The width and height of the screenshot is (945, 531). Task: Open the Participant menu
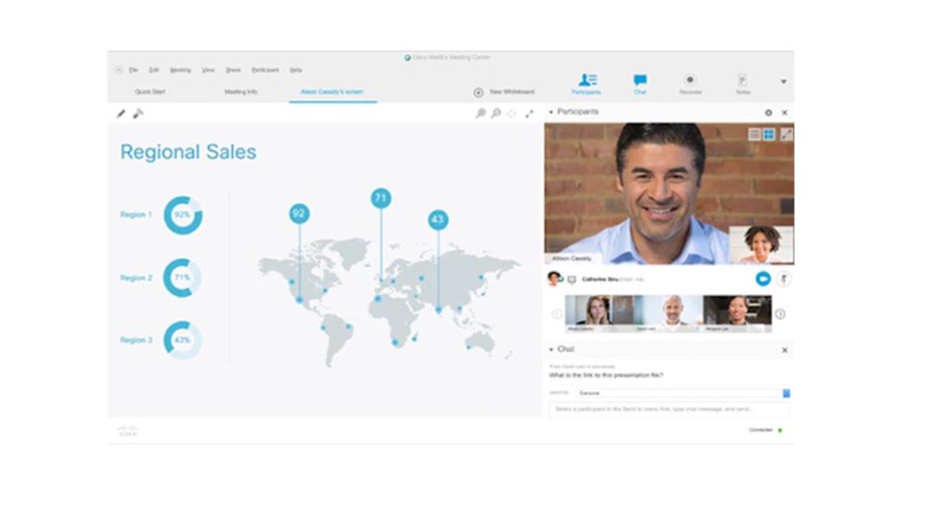tap(265, 70)
